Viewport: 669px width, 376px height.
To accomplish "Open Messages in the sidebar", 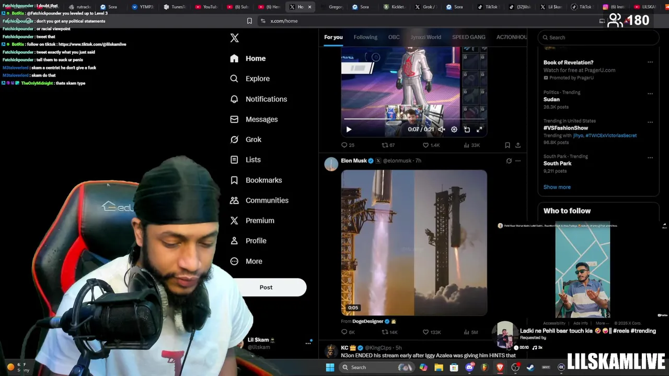I will [254, 120].
